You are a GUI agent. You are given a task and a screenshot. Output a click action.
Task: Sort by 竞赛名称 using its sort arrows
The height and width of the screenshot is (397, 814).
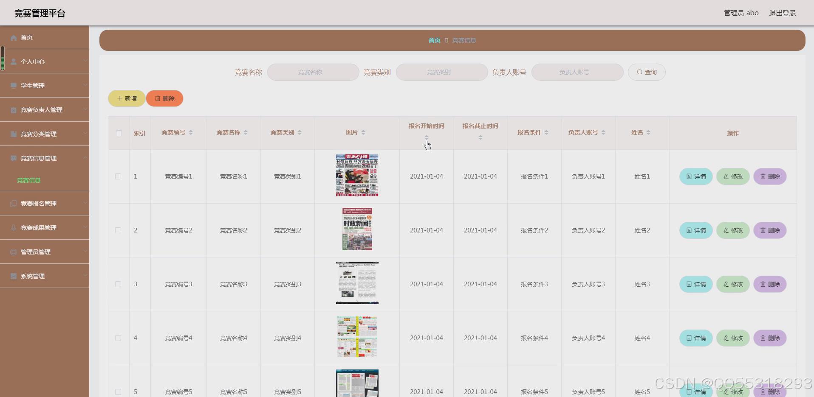pyautogui.click(x=246, y=133)
